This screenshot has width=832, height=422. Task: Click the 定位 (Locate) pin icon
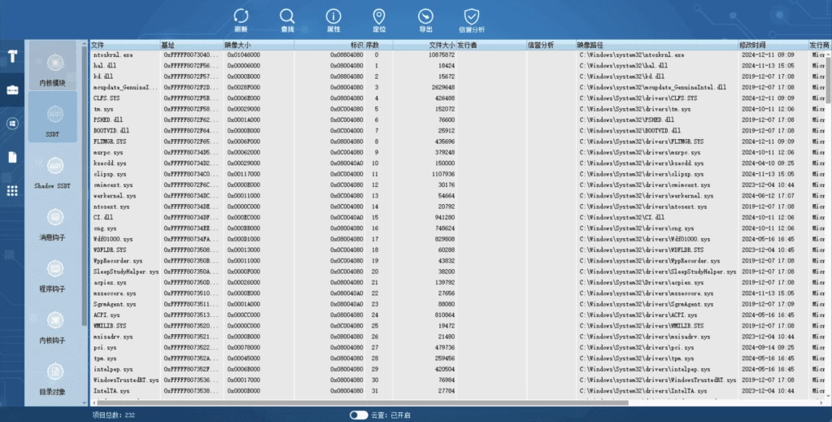[379, 18]
